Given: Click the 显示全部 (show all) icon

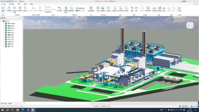Looking at the screenshot, I should (59, 9).
